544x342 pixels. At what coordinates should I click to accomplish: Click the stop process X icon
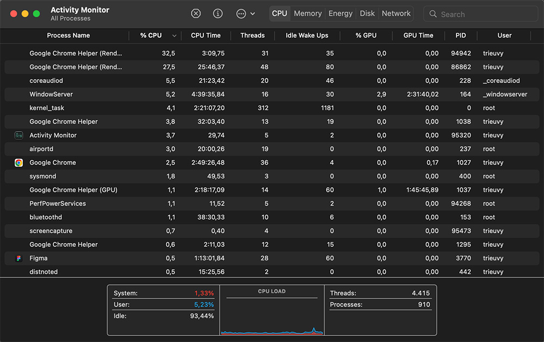click(x=196, y=14)
